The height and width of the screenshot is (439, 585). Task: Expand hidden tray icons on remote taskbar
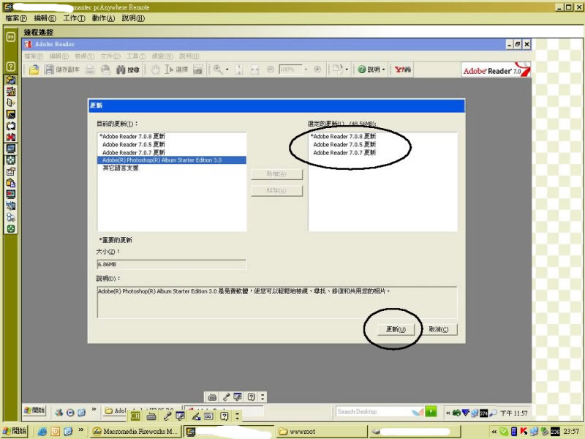[x=448, y=413]
